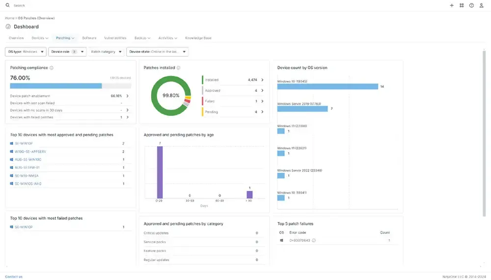This screenshot has width=491, height=280.
Task: Open the apps grid icon in header
Action: click(x=462, y=5)
